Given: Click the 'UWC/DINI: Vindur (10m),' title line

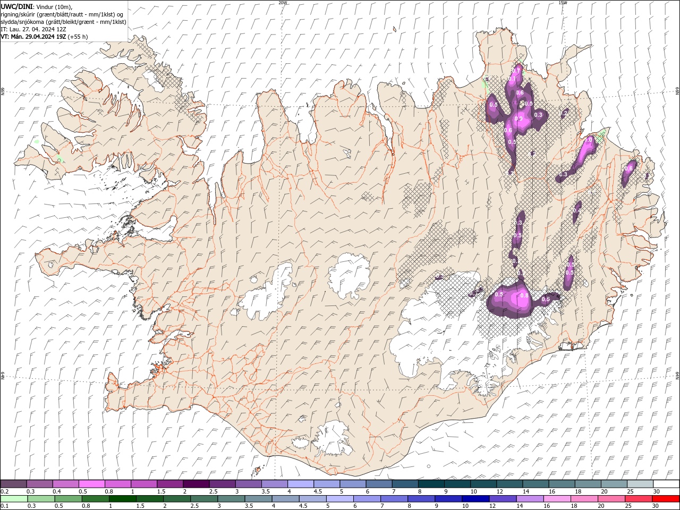Looking at the screenshot, I should click(37, 6).
